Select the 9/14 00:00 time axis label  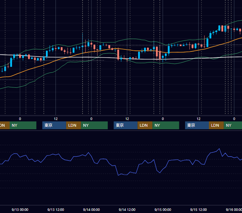[91, 209]
